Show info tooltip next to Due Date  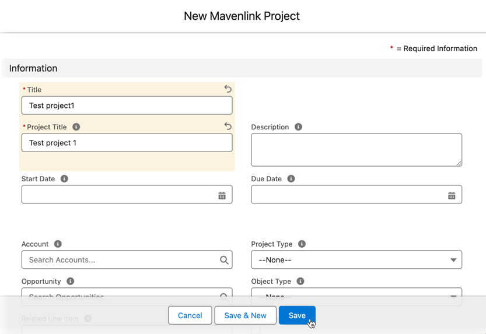(x=291, y=178)
